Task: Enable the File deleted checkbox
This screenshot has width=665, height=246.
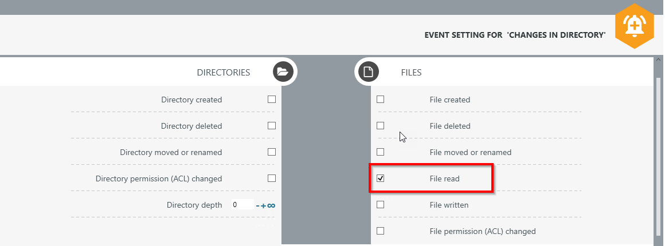Action: (380, 126)
